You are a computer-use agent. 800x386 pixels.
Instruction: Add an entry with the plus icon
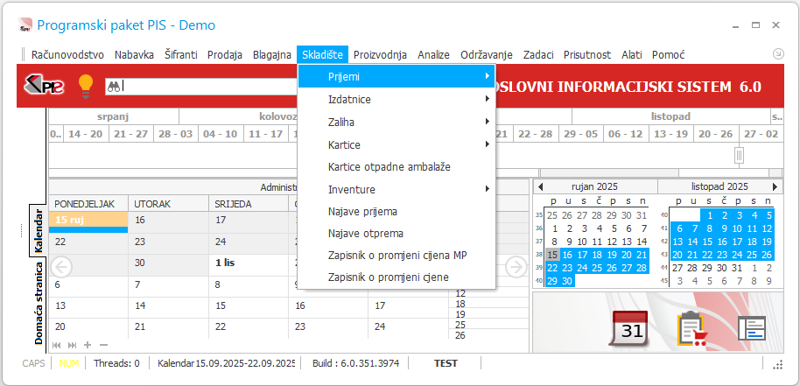click(x=88, y=345)
